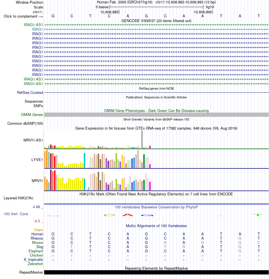Click the tall gray bar in MRVI1-AS1 chart

point(142,139)
